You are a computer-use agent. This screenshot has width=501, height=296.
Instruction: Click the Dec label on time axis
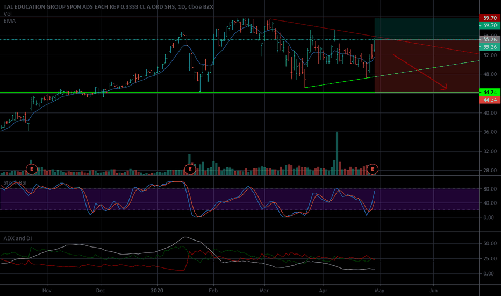[101, 291]
